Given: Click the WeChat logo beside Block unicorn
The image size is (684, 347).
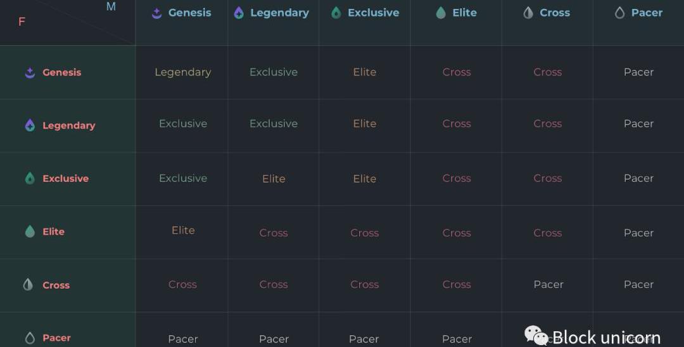Looking at the screenshot, I should coord(536,336).
